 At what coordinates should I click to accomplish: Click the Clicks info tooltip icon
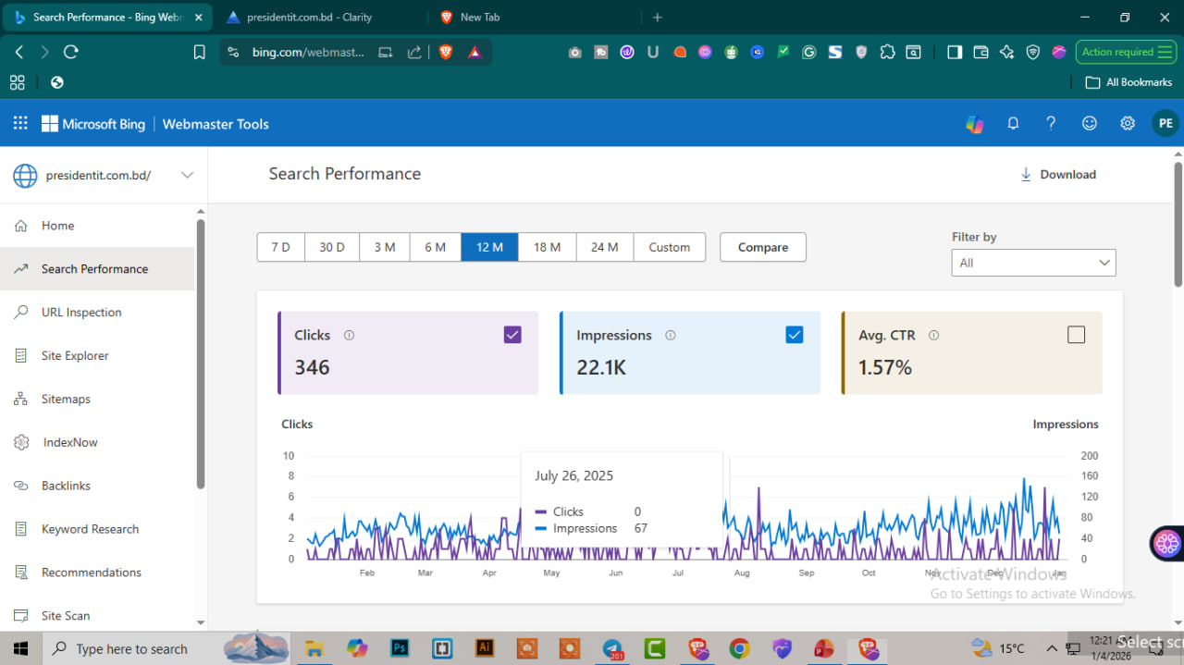[x=349, y=336]
